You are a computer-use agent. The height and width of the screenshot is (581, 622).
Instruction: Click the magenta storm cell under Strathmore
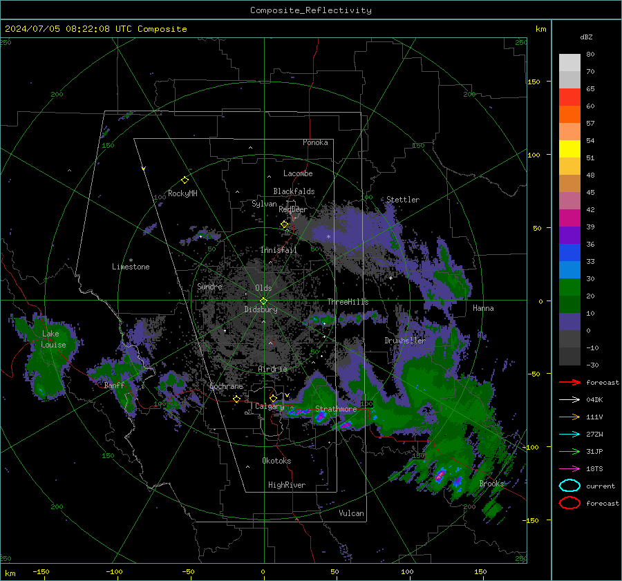pyautogui.click(x=321, y=416)
